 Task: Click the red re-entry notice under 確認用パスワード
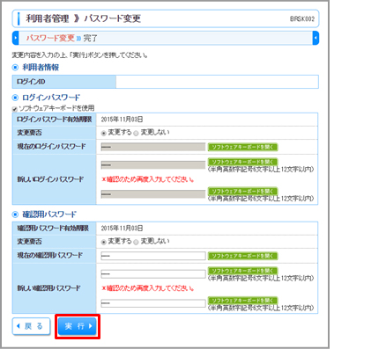pyautogui.click(x=147, y=288)
